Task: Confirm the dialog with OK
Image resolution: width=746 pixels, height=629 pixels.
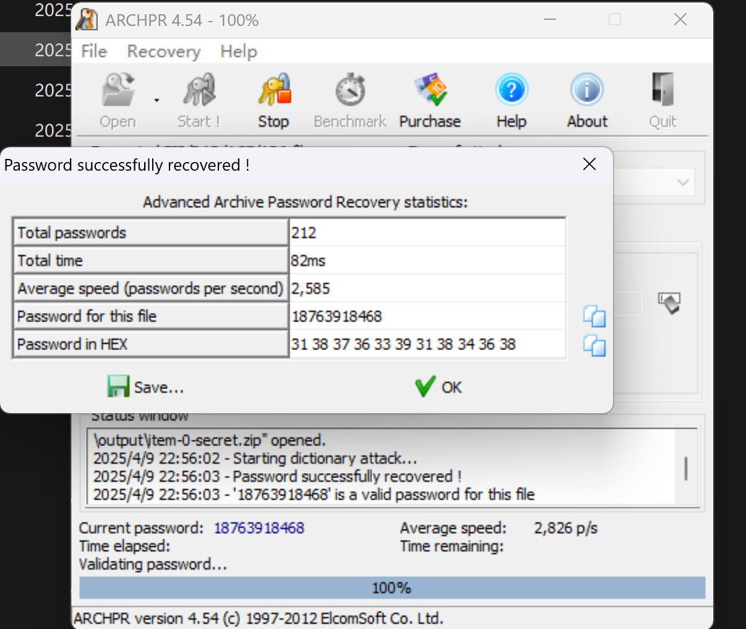Action: coord(439,387)
